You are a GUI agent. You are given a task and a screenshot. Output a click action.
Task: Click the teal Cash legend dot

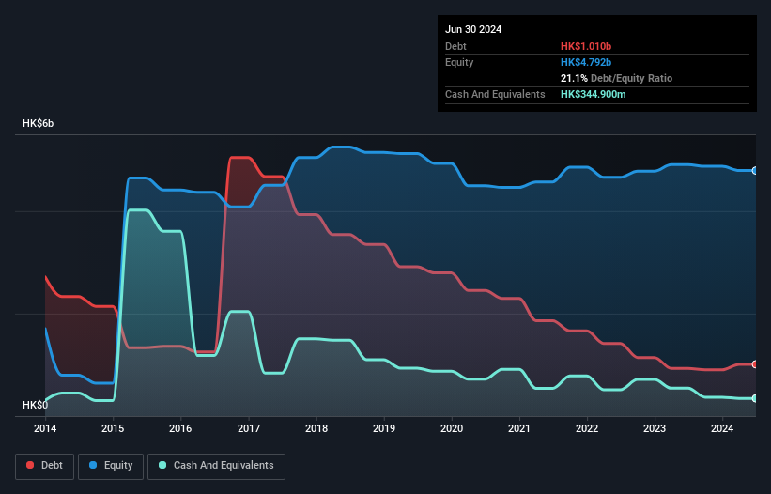coord(162,465)
